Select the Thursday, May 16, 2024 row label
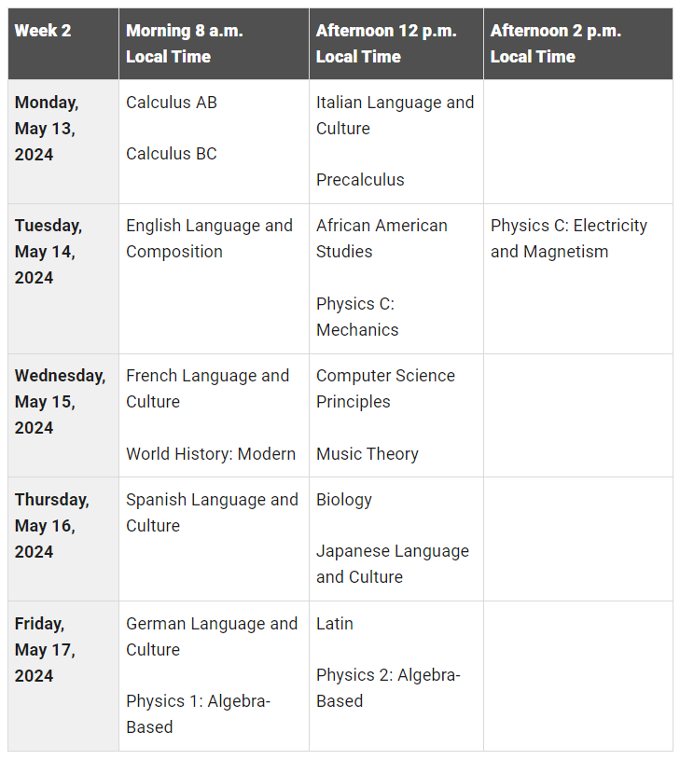This screenshot has height=760, width=680. click(52, 526)
